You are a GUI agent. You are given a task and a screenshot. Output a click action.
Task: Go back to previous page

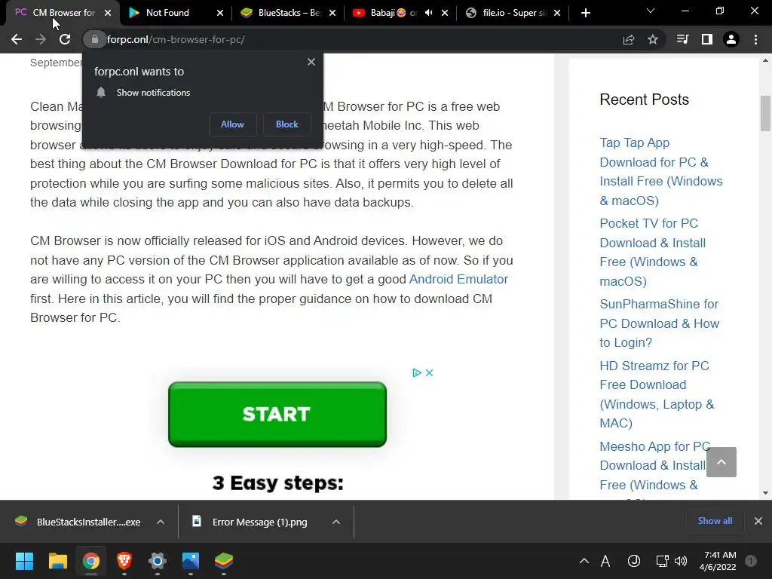pyautogui.click(x=17, y=39)
